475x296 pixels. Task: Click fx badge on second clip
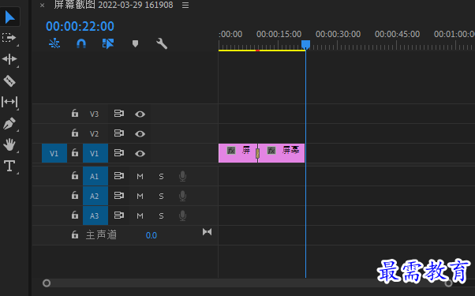(x=271, y=151)
